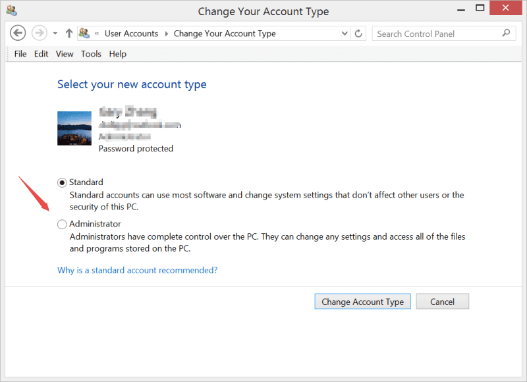This screenshot has height=382, width=527.
Task: Click the magnifier search icon
Action: (506, 34)
